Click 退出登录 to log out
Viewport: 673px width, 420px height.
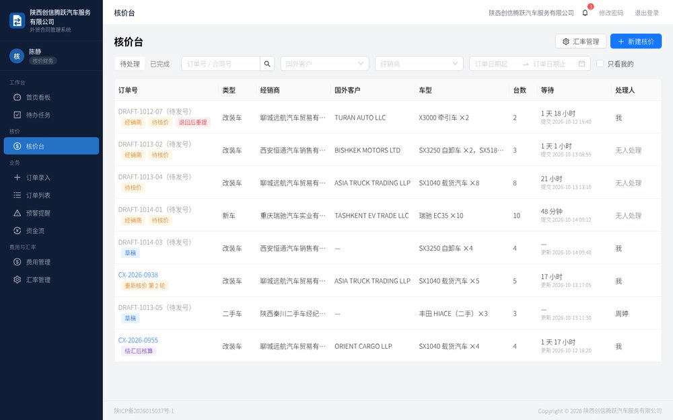coord(647,13)
